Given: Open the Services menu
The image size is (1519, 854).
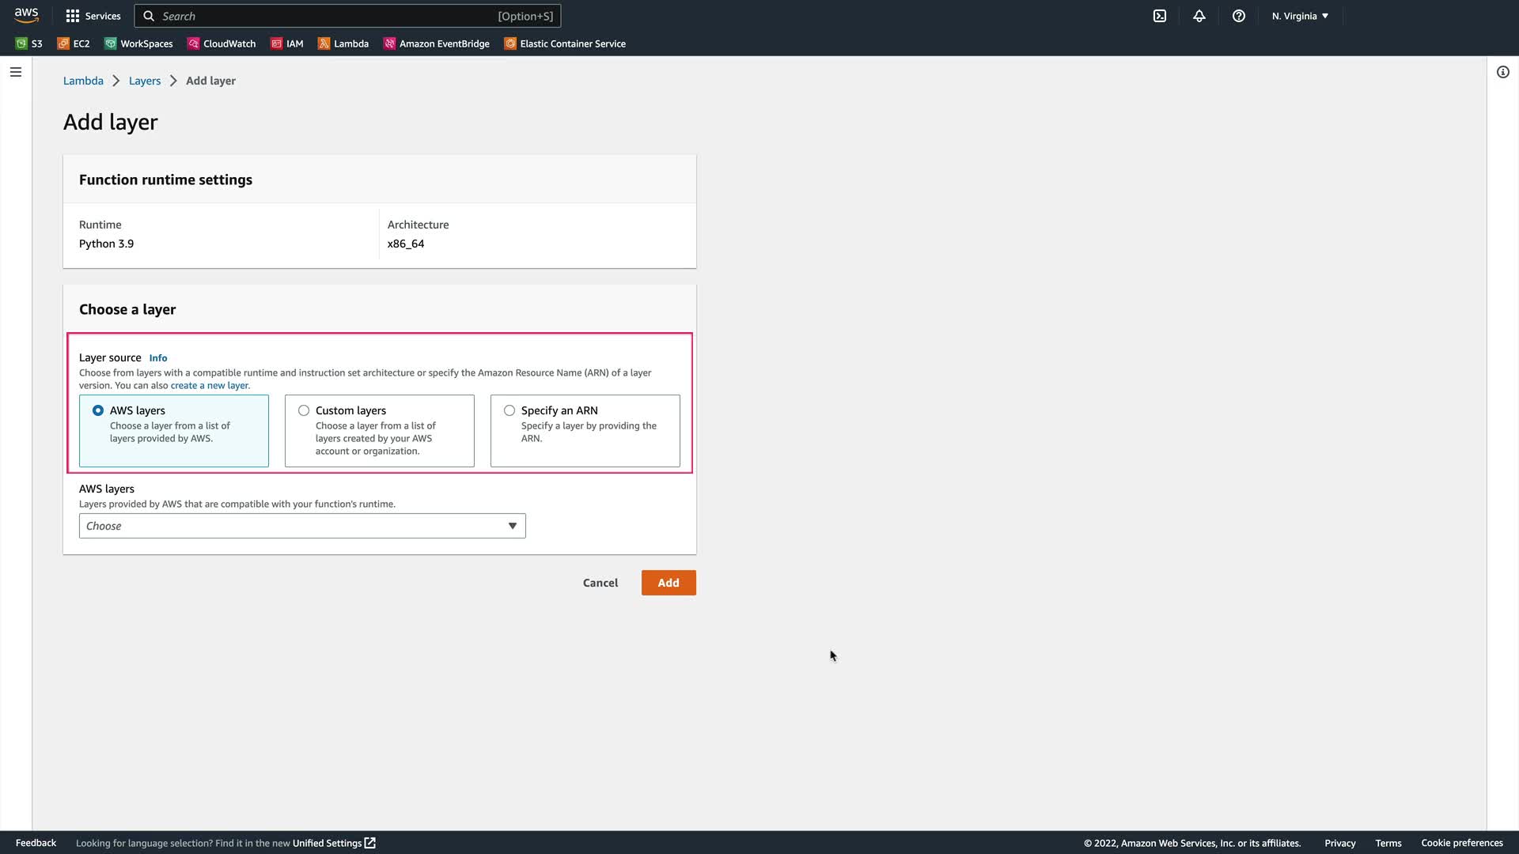Looking at the screenshot, I should 93,16.
